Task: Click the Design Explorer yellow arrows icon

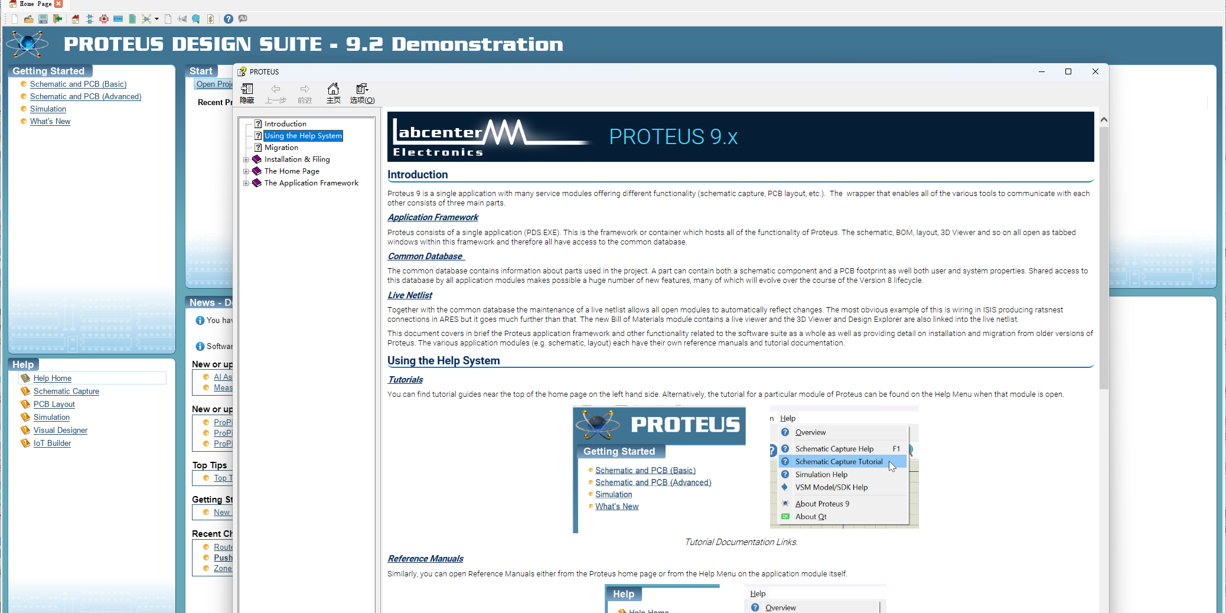Action: 146,19
